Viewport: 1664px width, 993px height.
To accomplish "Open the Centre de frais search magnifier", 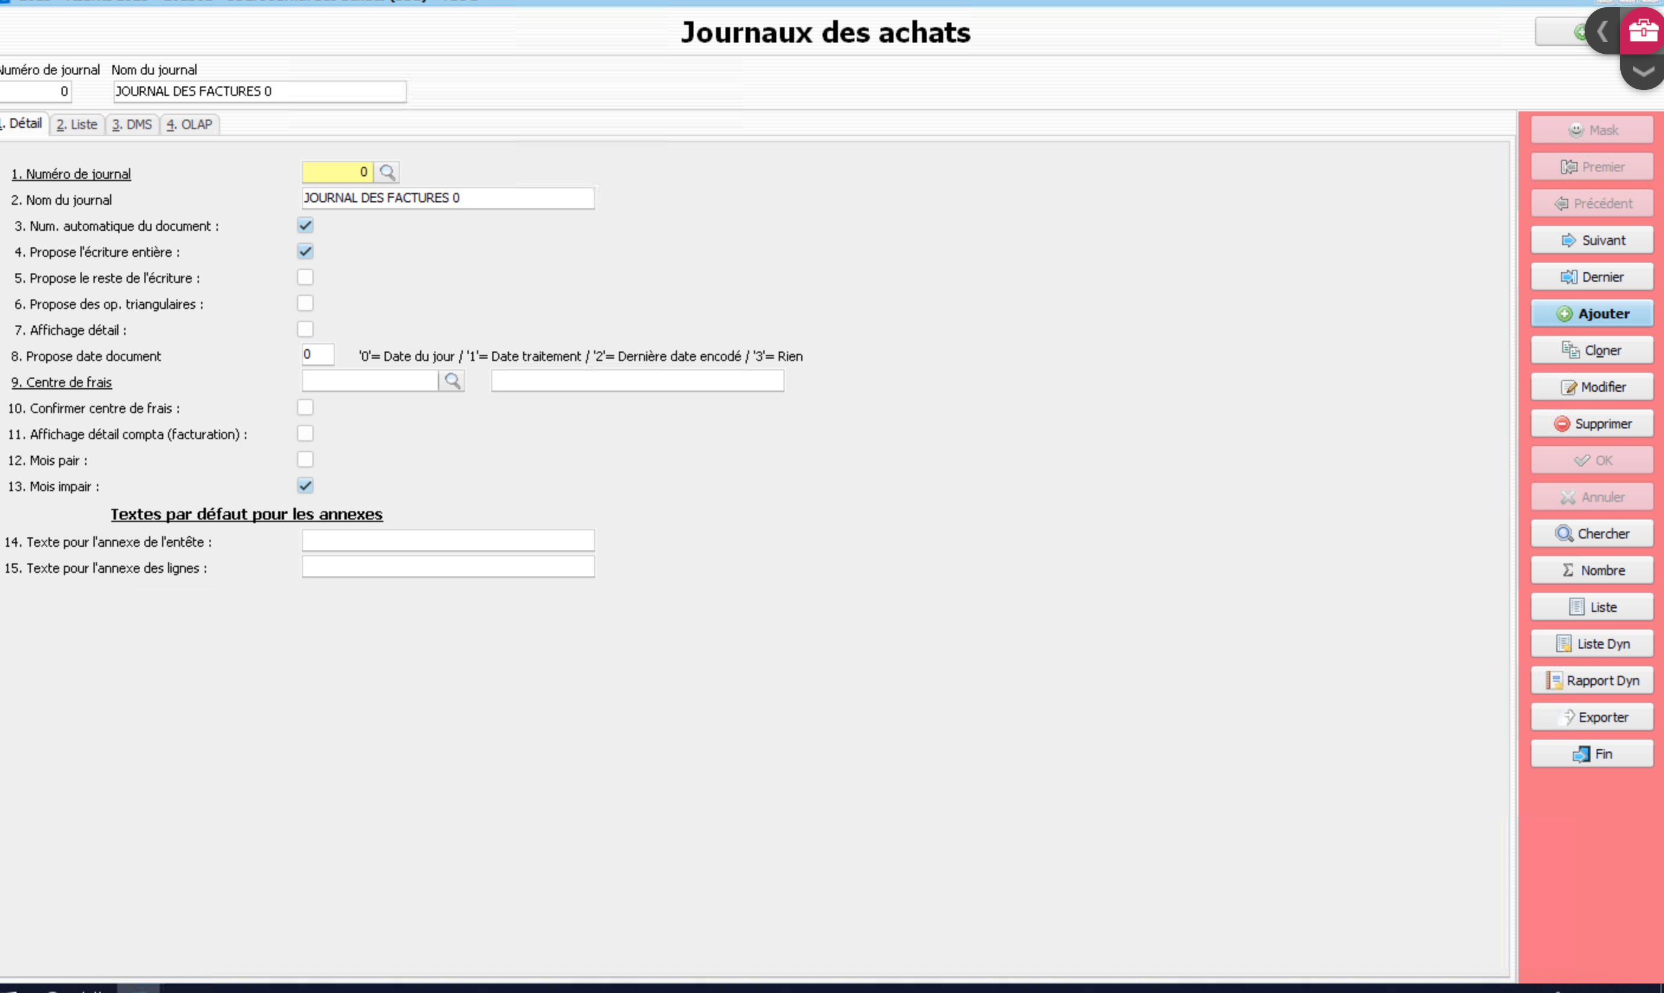I will click(x=452, y=381).
